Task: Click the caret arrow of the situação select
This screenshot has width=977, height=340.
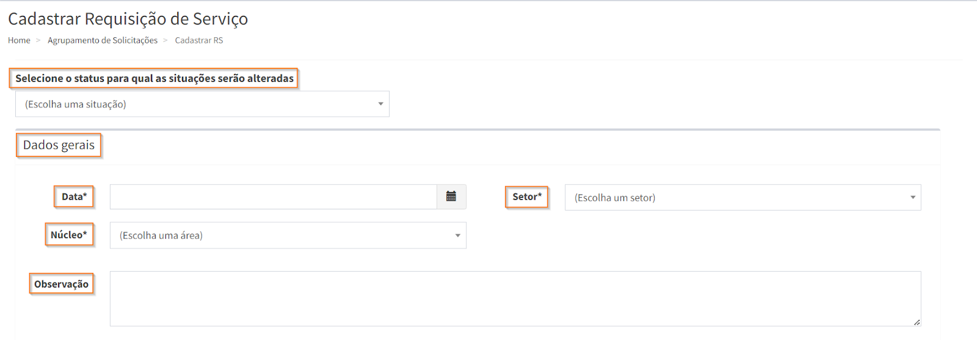Action: coord(380,104)
